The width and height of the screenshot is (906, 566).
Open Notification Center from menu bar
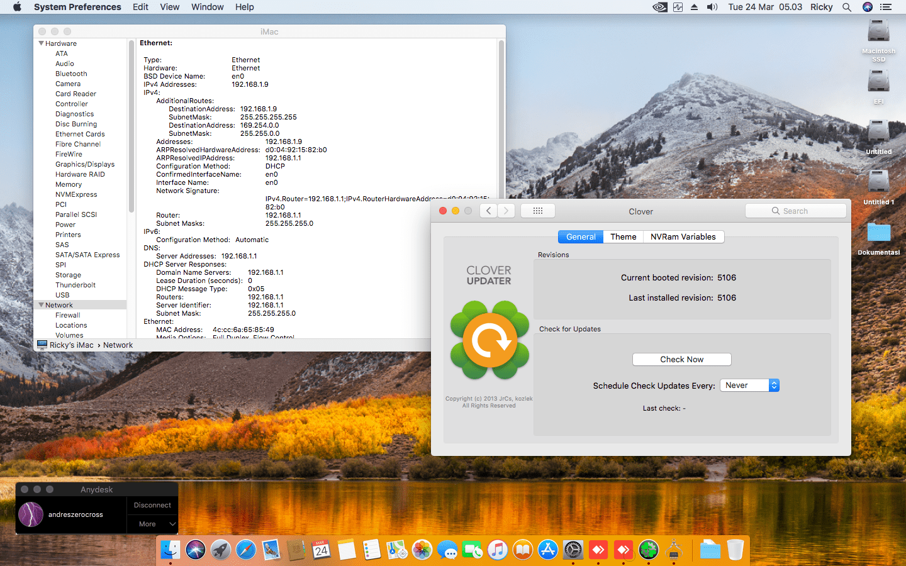886,7
